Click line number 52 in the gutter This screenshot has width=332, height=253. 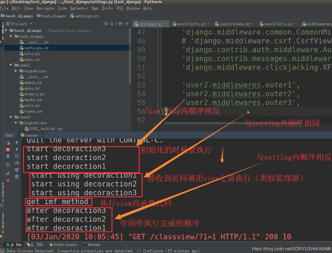click(141, 76)
